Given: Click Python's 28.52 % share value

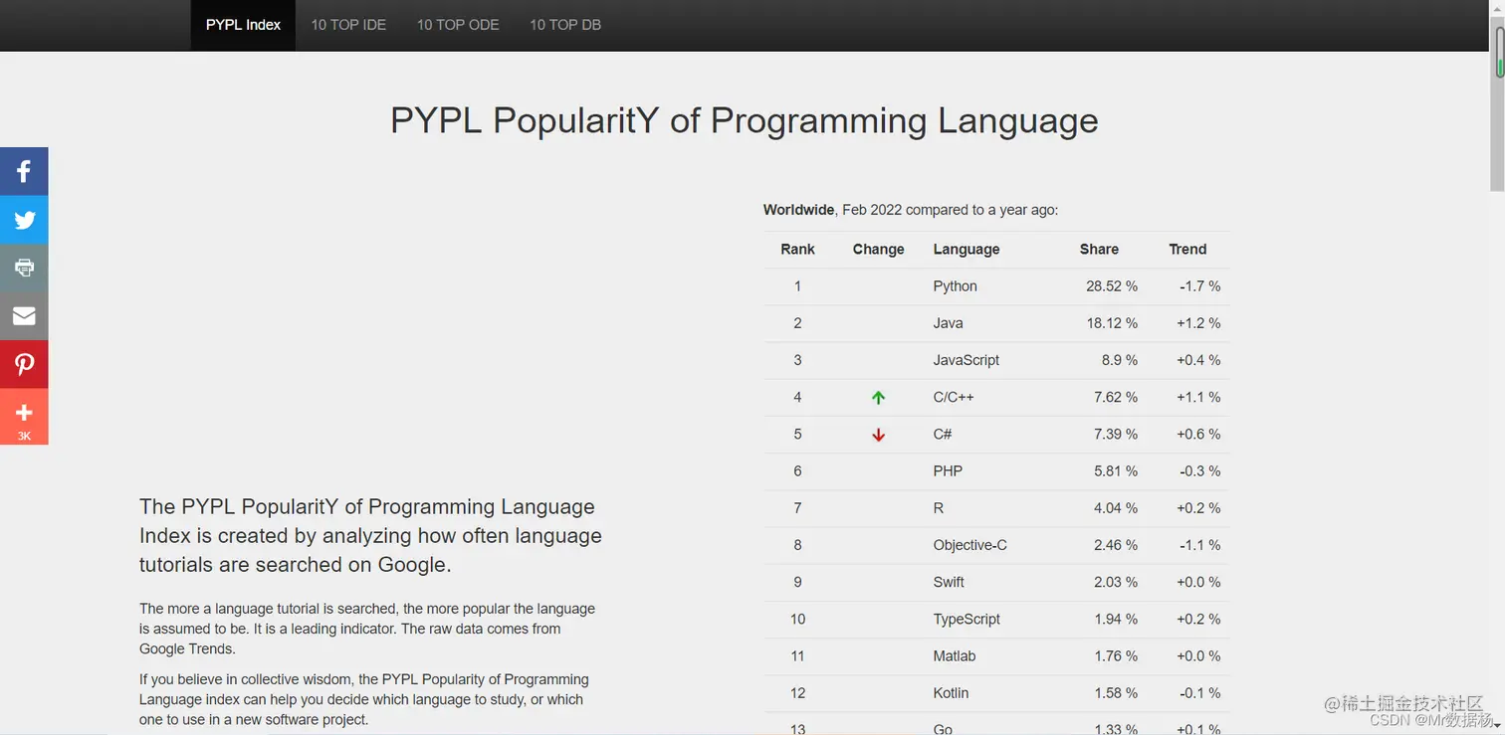Looking at the screenshot, I should pyautogui.click(x=1112, y=286).
